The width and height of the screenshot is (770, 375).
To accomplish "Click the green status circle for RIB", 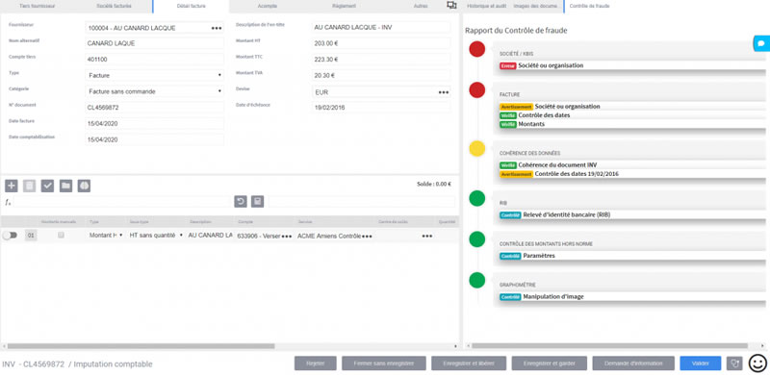I will click(x=476, y=198).
